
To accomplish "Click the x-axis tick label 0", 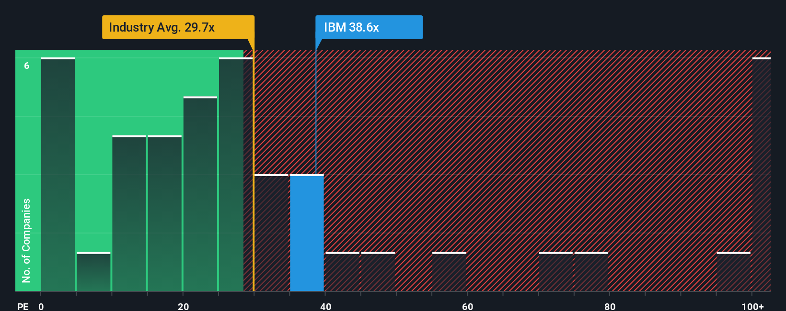I will coord(41,307).
